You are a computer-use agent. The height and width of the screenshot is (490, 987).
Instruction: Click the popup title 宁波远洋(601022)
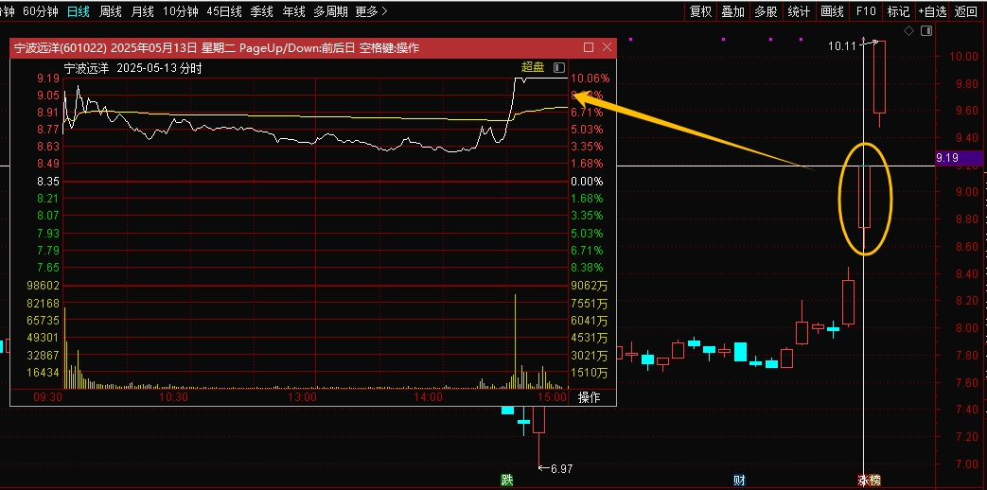pos(61,48)
